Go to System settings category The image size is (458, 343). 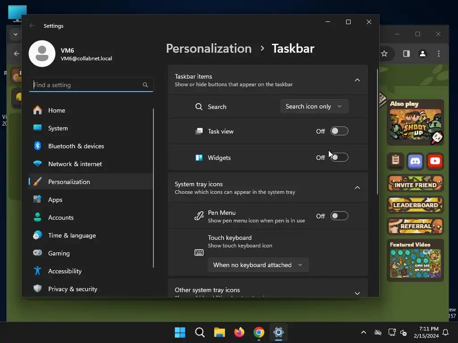click(x=91, y=128)
